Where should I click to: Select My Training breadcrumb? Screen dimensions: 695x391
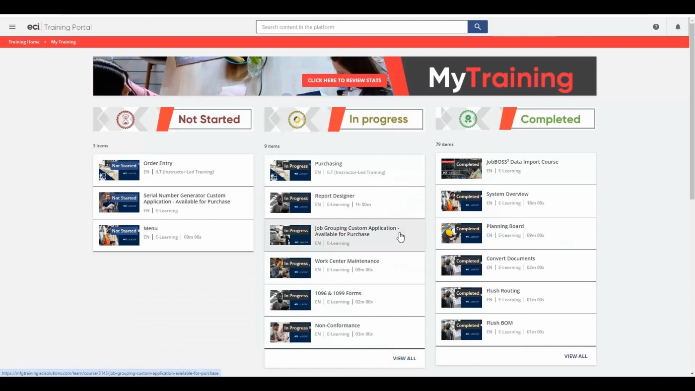(64, 42)
